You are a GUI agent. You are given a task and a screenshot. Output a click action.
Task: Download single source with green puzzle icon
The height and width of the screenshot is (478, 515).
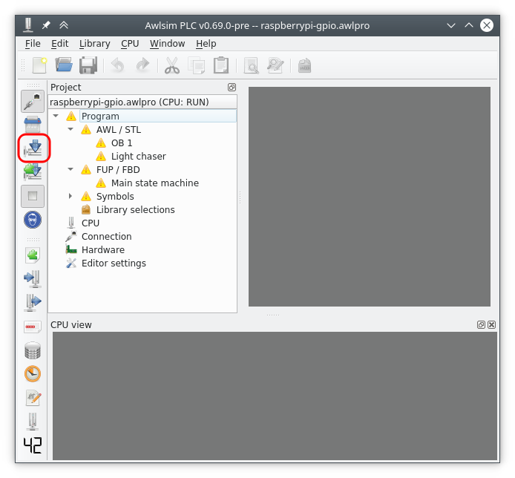(33, 171)
